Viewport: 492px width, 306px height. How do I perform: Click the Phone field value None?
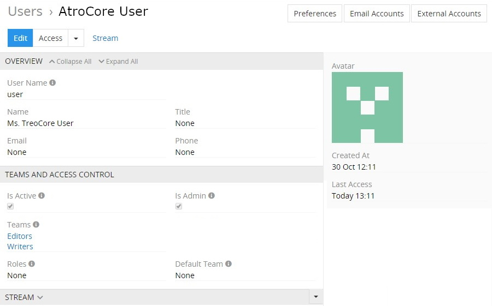(x=185, y=152)
